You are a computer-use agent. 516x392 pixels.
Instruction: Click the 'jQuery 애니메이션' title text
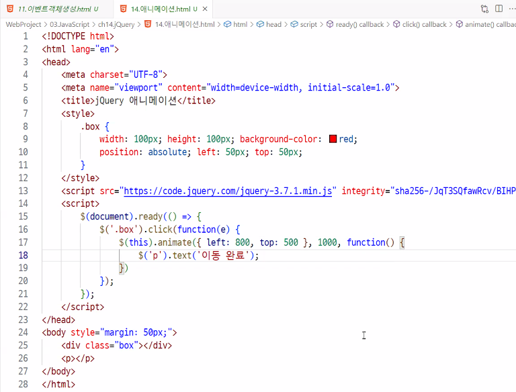(136, 101)
